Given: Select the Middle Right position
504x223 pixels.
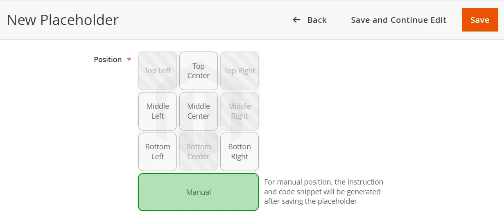Looking at the screenshot, I should 240,111.
